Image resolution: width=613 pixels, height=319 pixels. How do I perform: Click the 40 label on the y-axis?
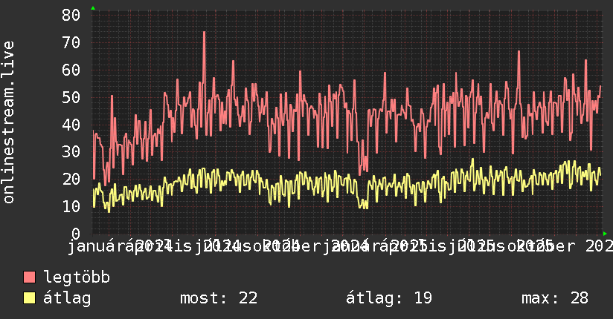coord(71,125)
